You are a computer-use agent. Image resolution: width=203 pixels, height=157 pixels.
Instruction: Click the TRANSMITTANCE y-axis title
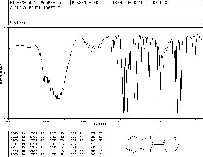click(x=1, y=73)
